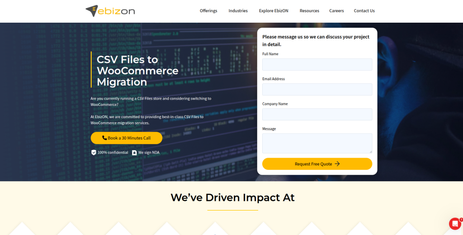Image resolution: width=463 pixels, height=235 pixels.
Task: Click the 'Are you currently running' paragraph
Action: 151,101
